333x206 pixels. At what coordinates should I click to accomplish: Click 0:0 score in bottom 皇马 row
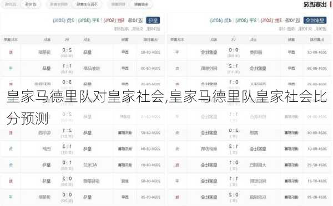click(67, 195)
